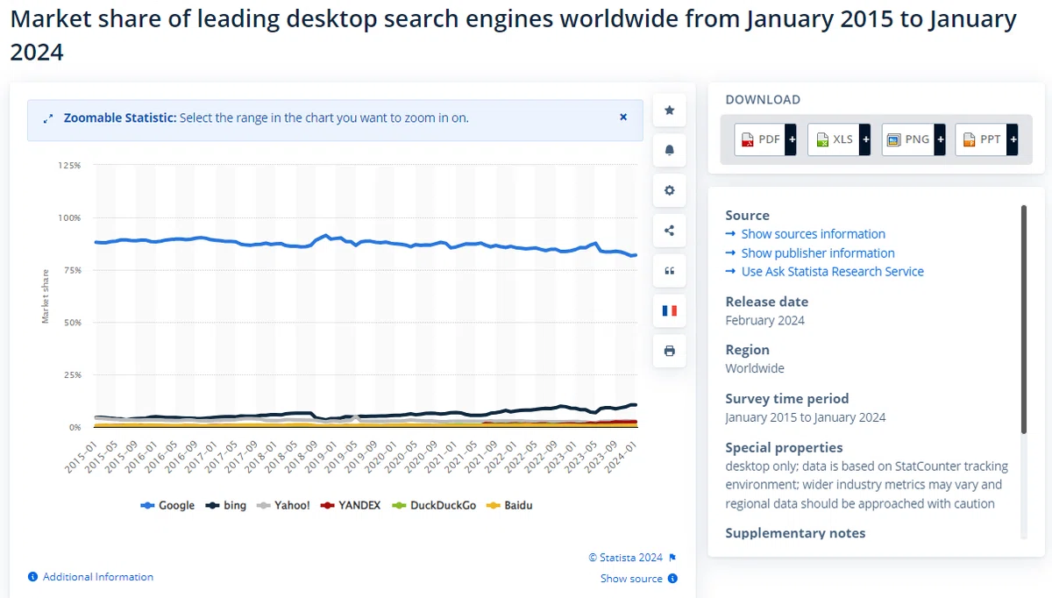Click the Statista 2024 flag icon
The image size is (1052, 598).
coord(672,558)
